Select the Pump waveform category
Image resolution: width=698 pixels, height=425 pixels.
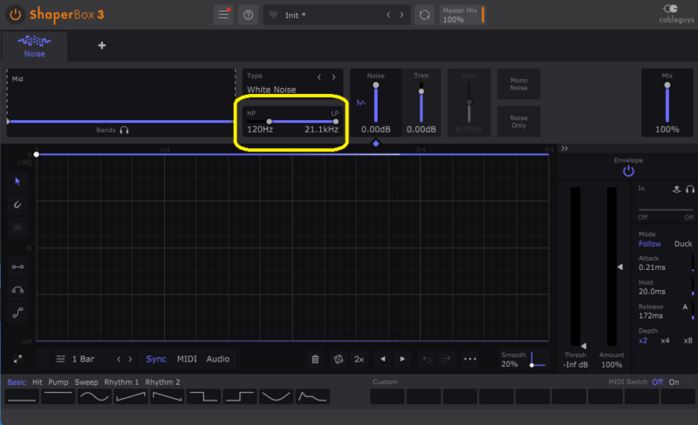pos(58,381)
